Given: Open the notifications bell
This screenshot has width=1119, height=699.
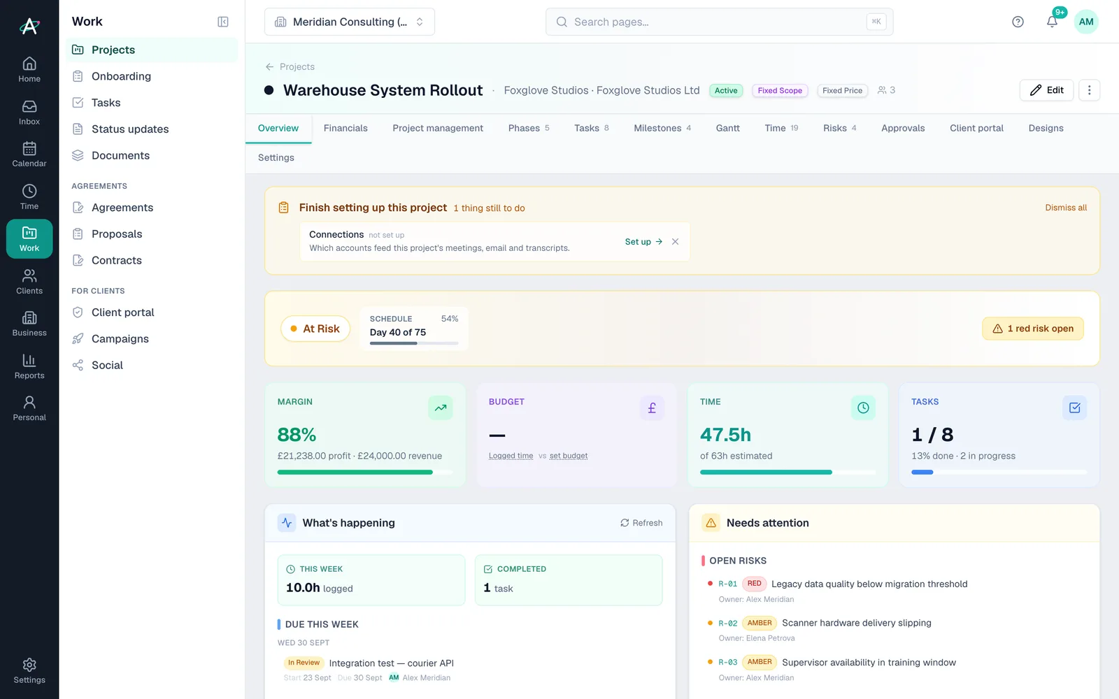Looking at the screenshot, I should (1052, 22).
